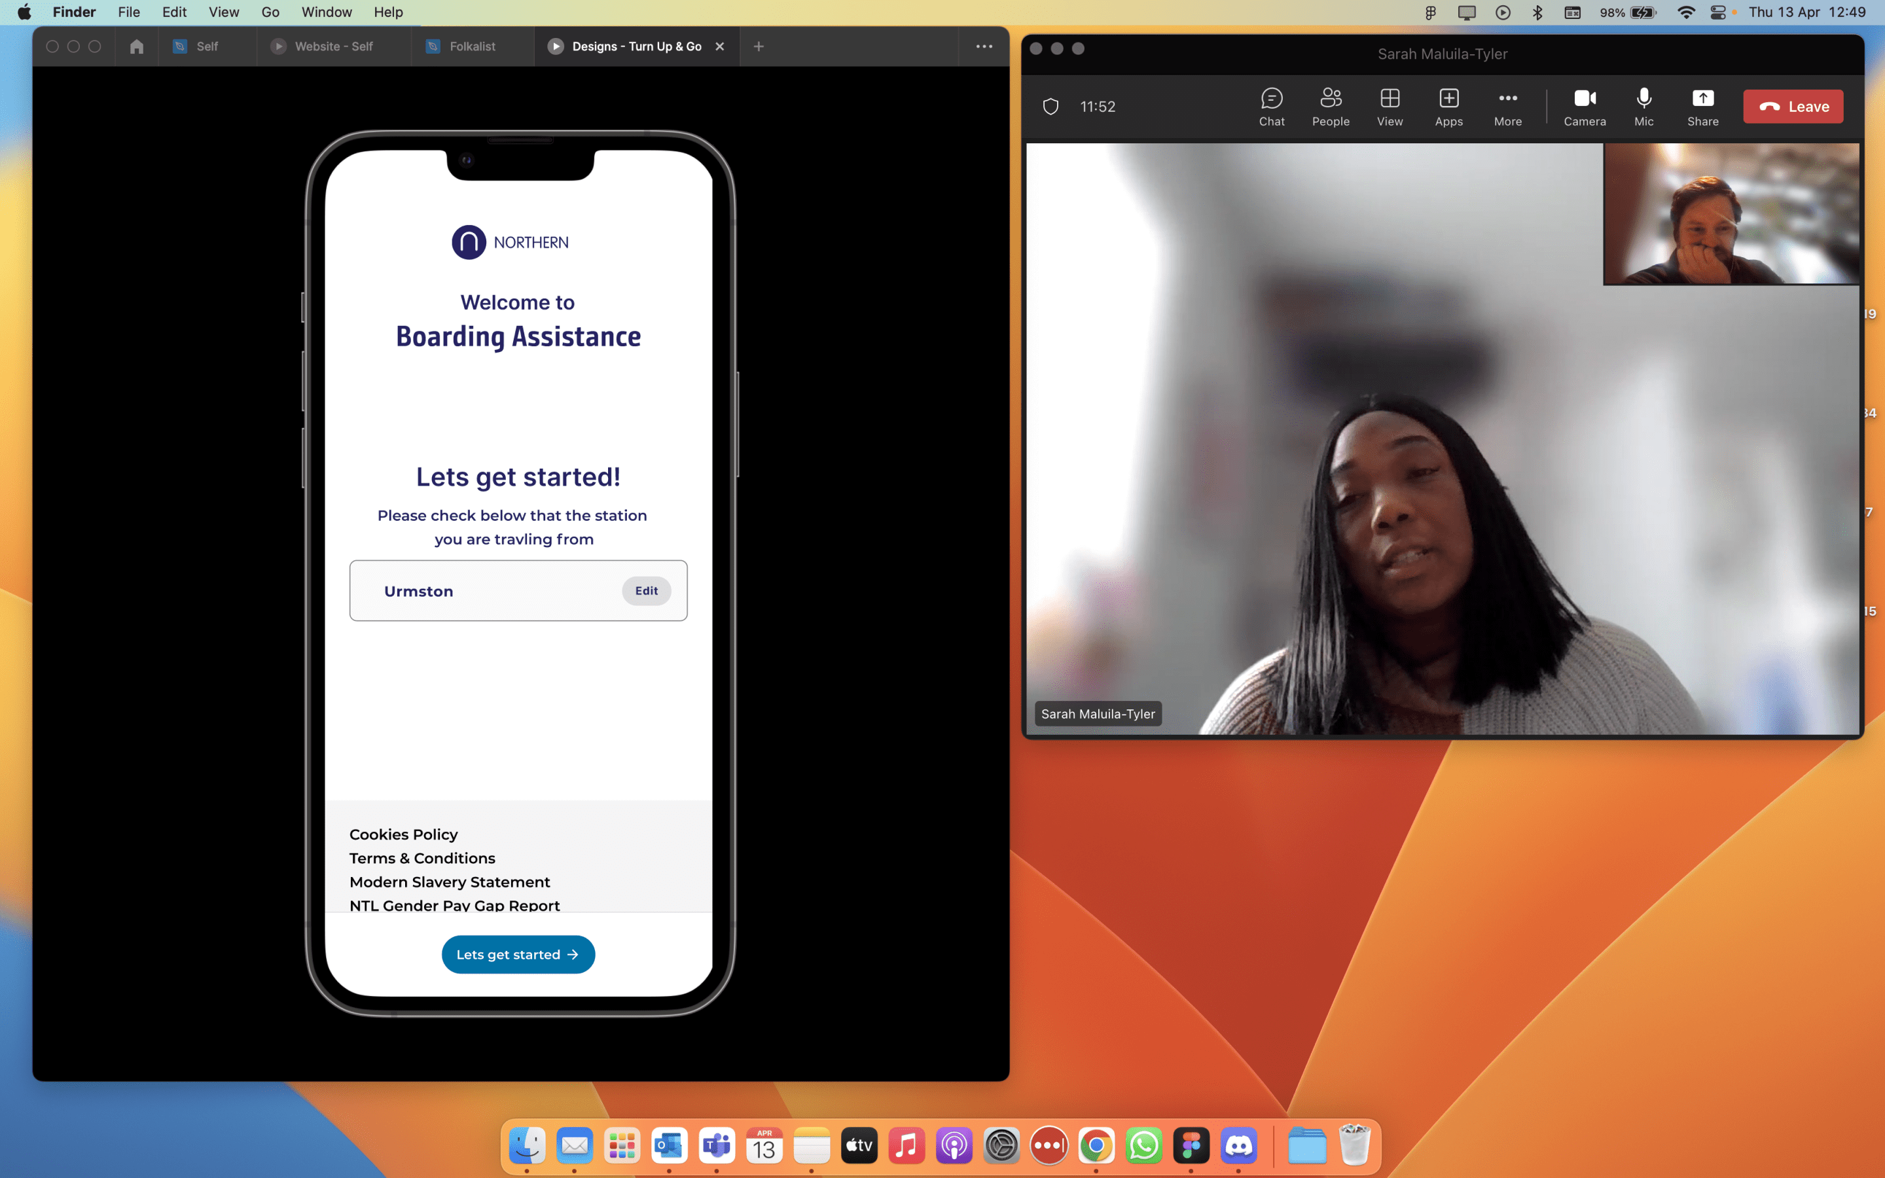
Task: Click the Urmston station field
Action: coord(518,590)
